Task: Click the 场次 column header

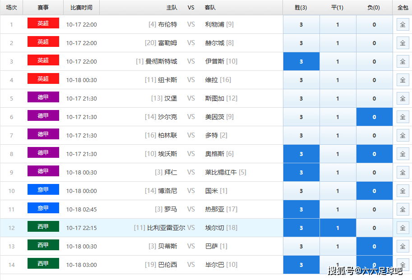Action: pos(11,7)
